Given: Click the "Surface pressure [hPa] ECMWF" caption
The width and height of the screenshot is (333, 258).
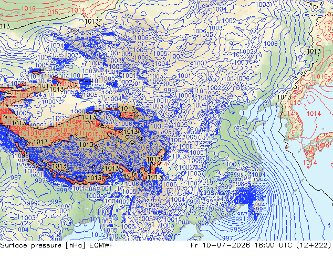Looking at the screenshot, I should [57, 245].
